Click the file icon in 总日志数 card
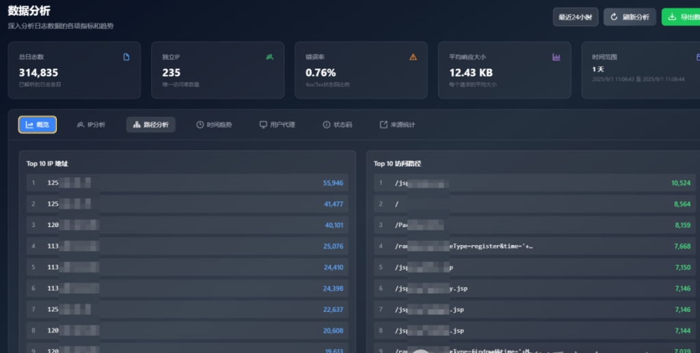700x353 pixels. 126,57
